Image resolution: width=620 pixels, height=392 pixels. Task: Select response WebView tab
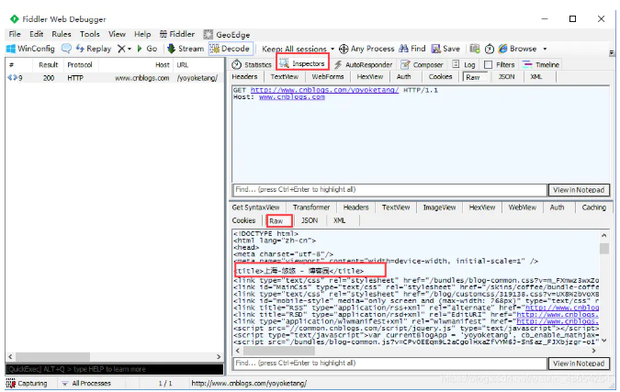pyautogui.click(x=523, y=207)
